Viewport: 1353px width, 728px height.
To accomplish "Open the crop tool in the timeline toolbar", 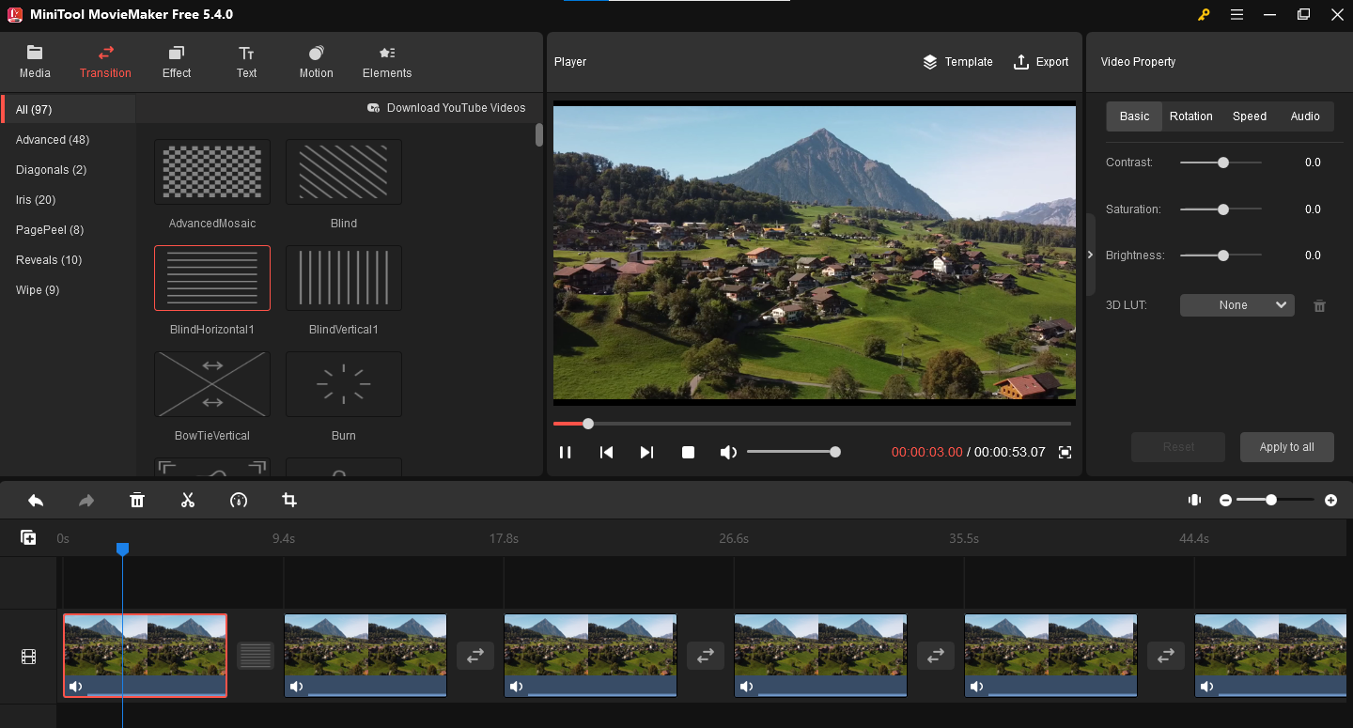I will (x=289, y=501).
